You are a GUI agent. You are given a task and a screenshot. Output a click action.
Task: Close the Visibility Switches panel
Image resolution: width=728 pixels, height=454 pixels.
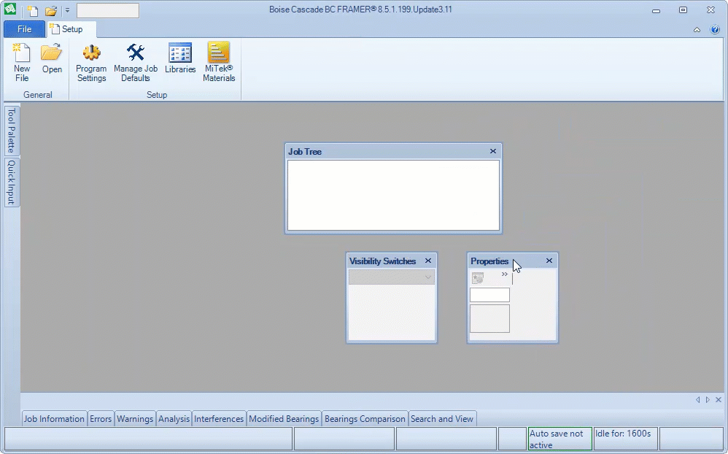click(x=428, y=261)
